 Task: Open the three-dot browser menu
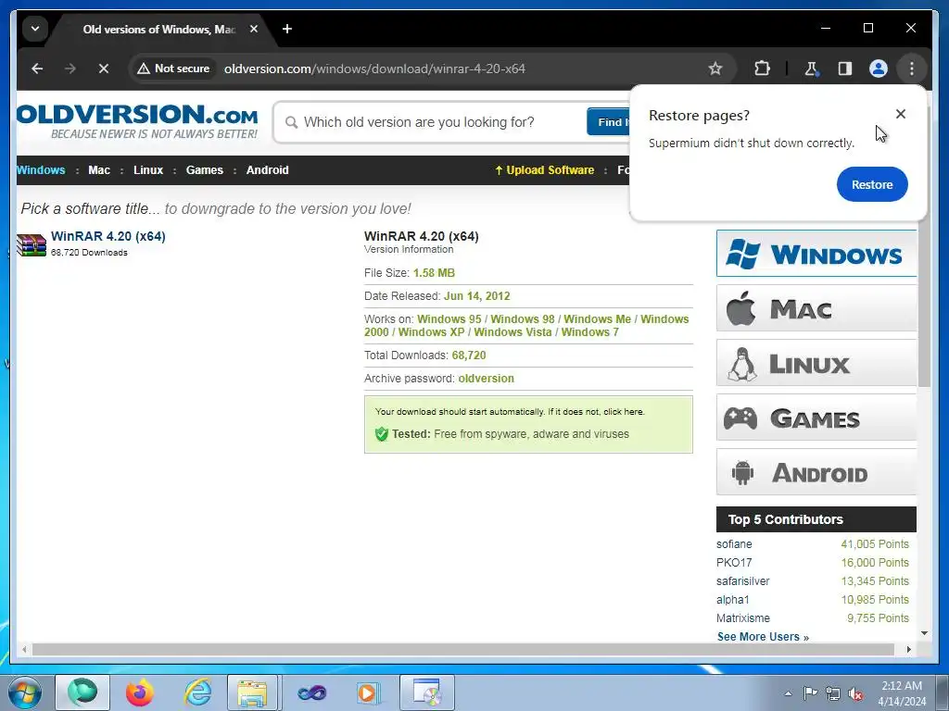point(912,69)
